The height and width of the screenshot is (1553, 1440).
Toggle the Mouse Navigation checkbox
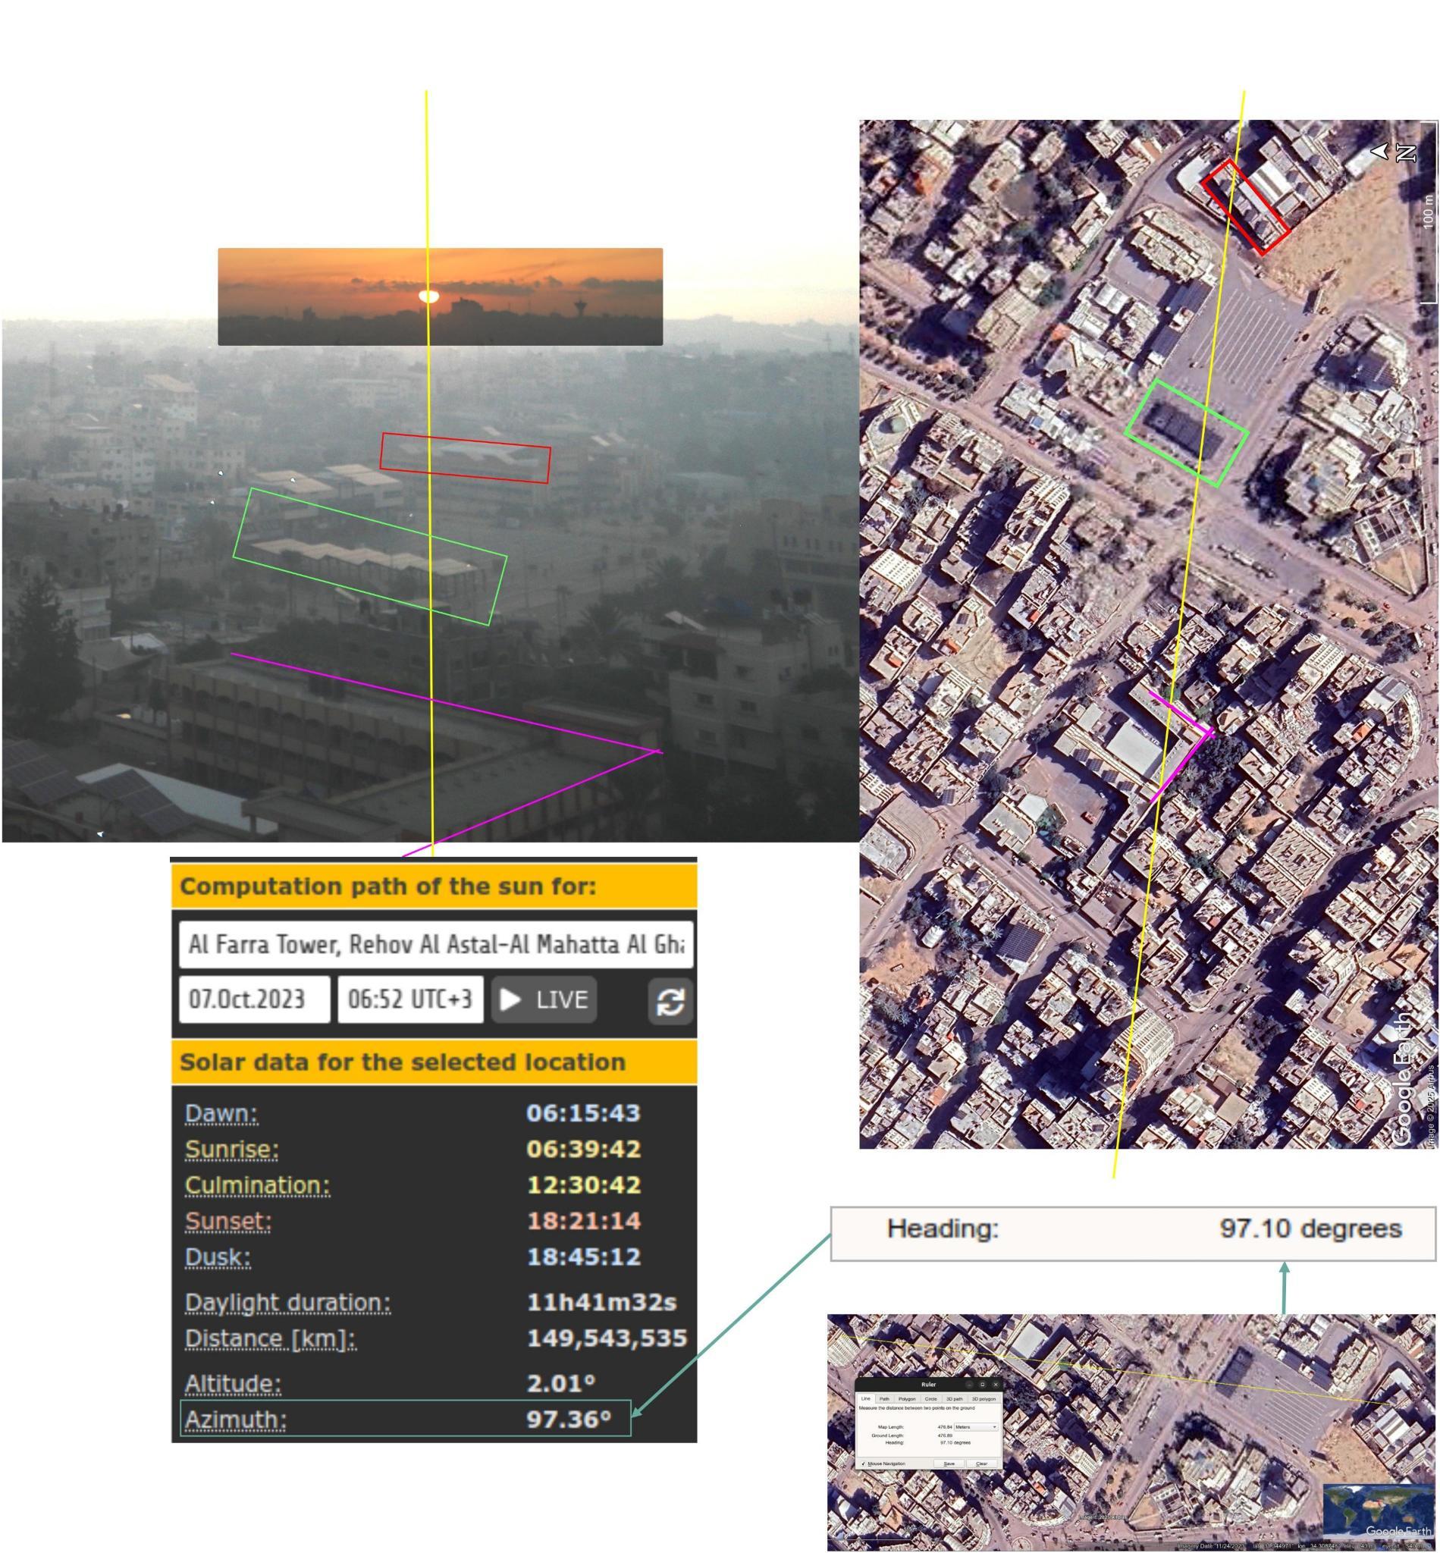864,1464
